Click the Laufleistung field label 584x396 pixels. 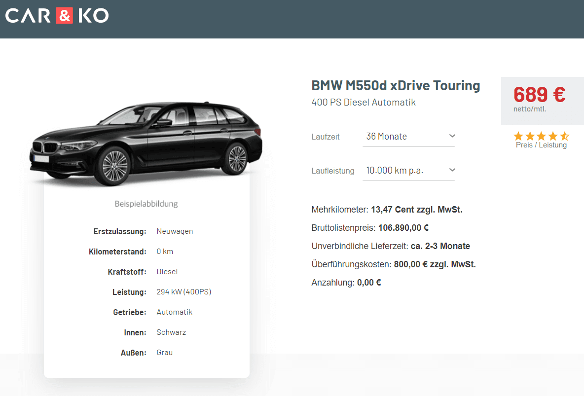[333, 171]
